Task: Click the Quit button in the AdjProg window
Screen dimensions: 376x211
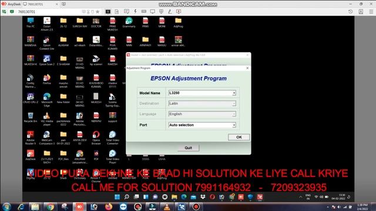Action: tap(188, 148)
